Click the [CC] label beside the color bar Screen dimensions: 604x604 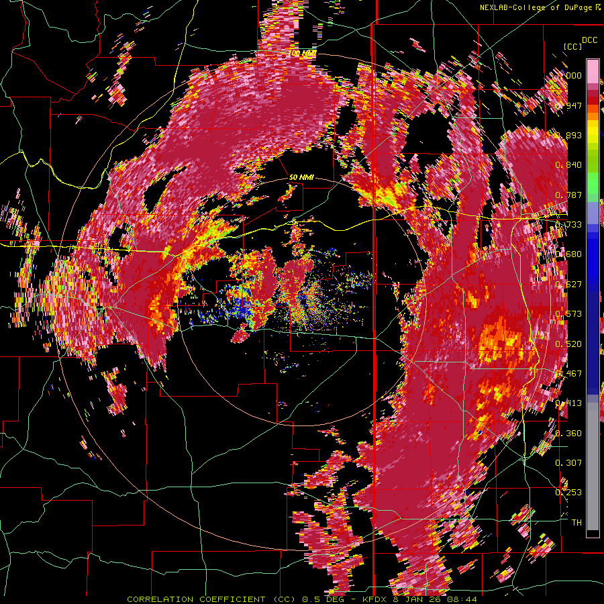572,46
